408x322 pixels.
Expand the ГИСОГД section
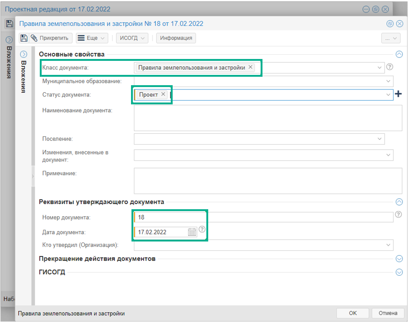pos(399,272)
